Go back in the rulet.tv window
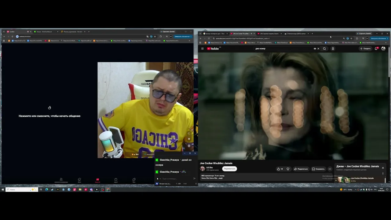 coord(4,36)
